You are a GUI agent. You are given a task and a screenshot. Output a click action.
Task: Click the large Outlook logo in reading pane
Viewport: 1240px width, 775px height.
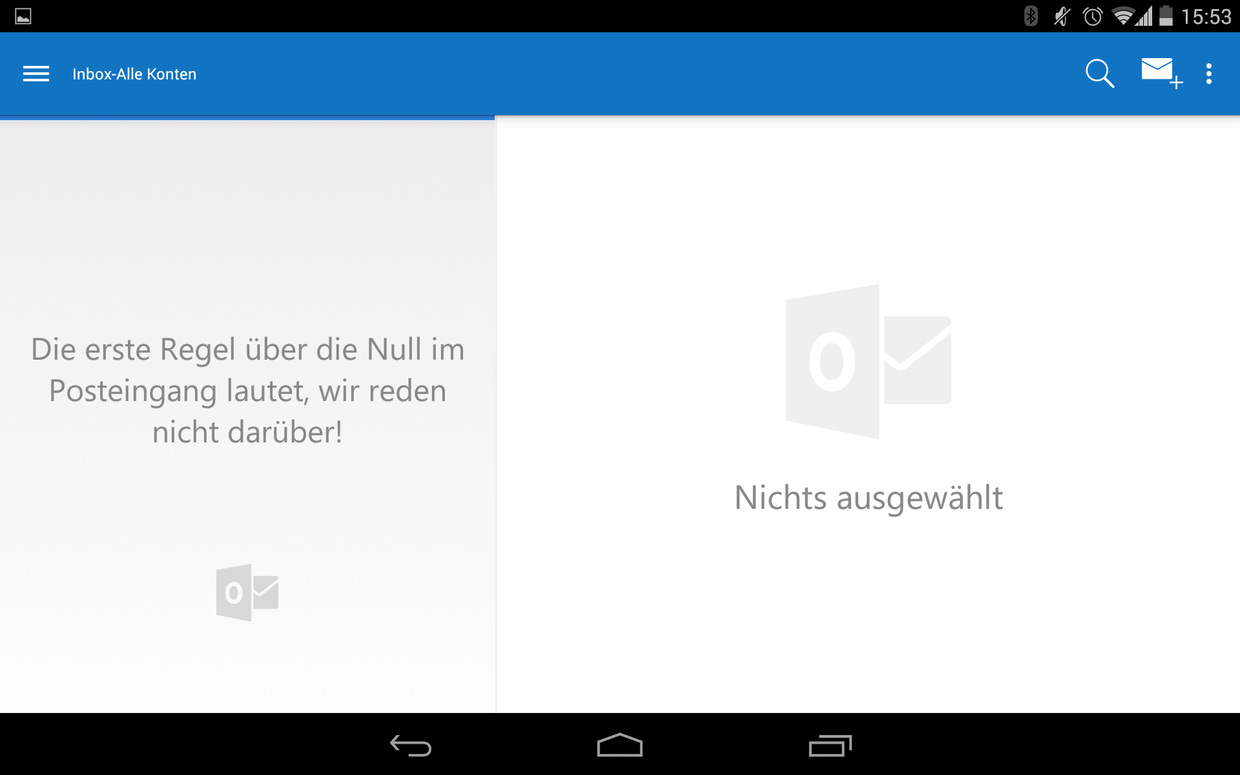(869, 362)
